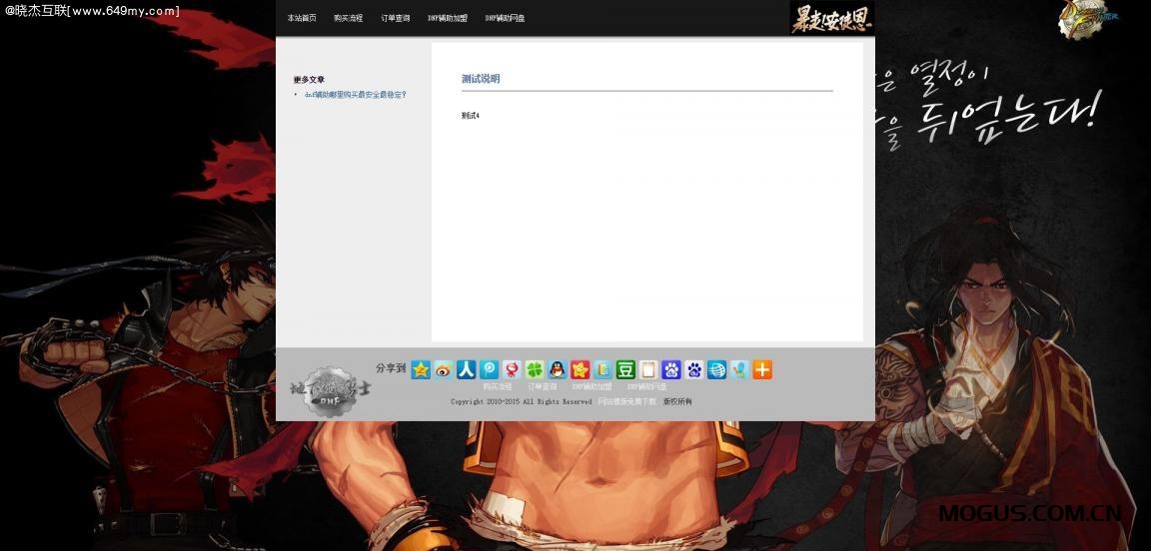Click the green four-leaf clover share icon
This screenshot has height=551, width=1151.
pos(535,369)
